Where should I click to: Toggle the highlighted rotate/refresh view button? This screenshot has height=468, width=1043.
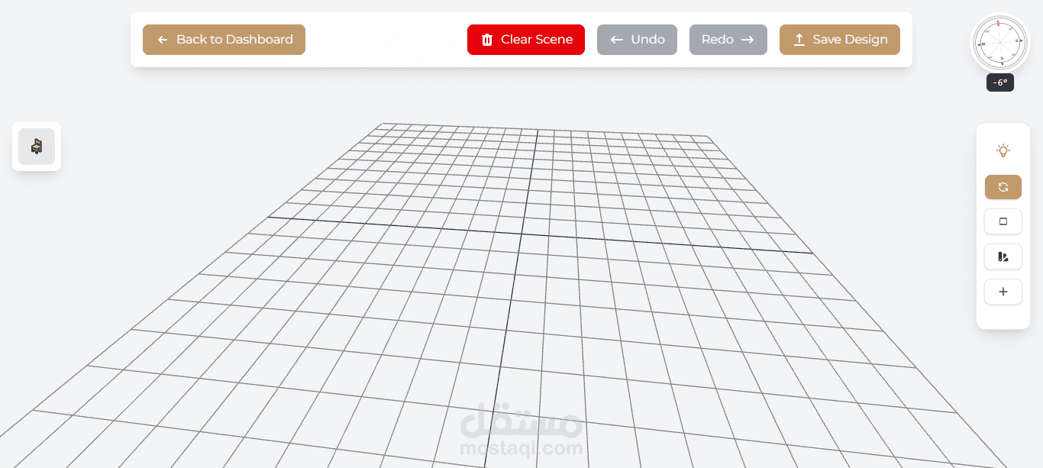pyautogui.click(x=1003, y=187)
